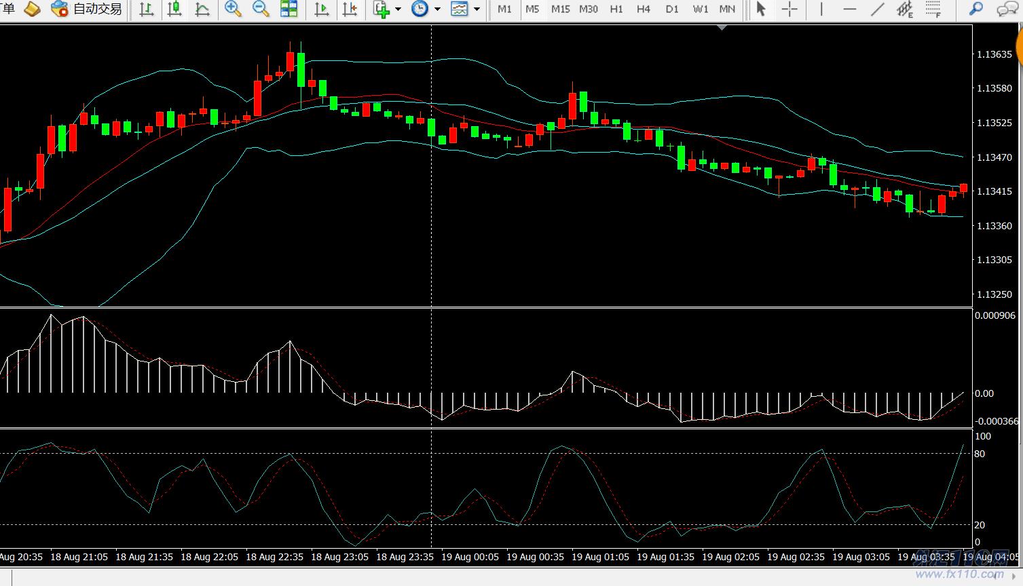The image size is (1023, 586).
Task: Switch timeframe to M15
Action: (560, 9)
